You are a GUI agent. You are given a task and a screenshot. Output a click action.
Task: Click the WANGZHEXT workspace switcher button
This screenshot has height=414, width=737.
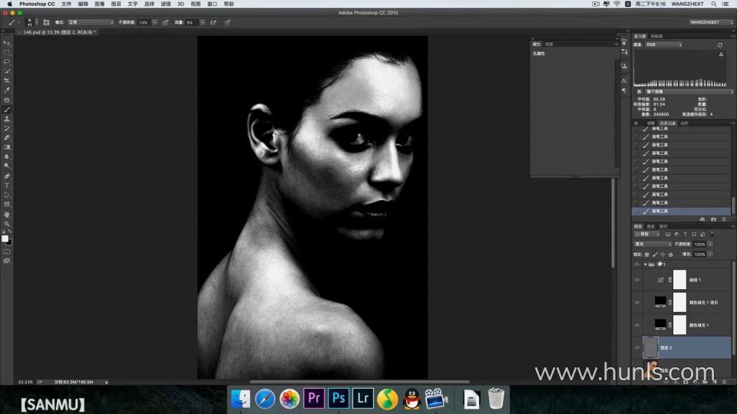coord(710,22)
